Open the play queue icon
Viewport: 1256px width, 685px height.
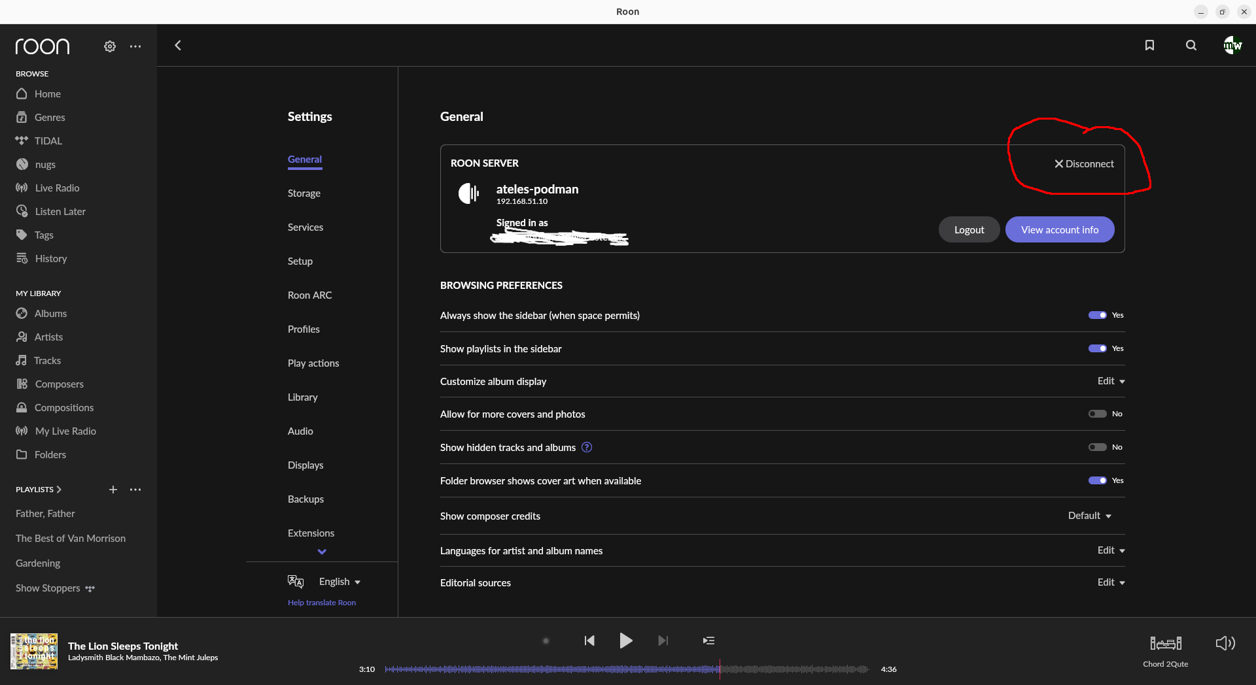coord(708,641)
